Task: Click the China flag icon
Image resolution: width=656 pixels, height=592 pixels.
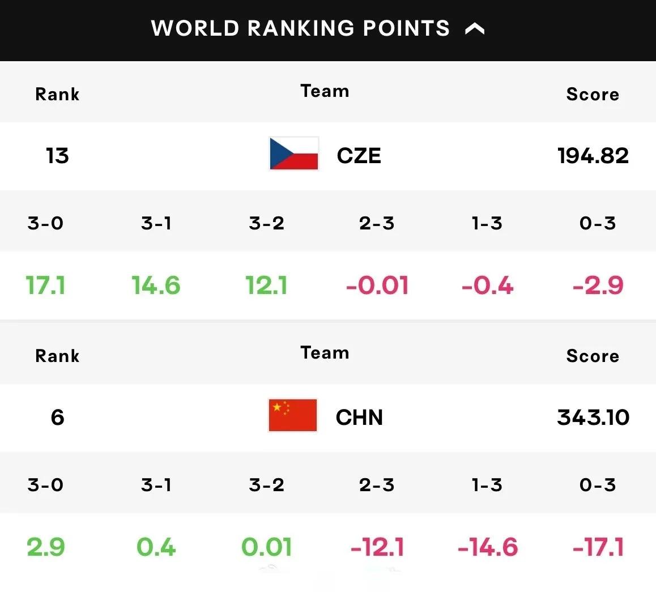Action: pos(293,415)
